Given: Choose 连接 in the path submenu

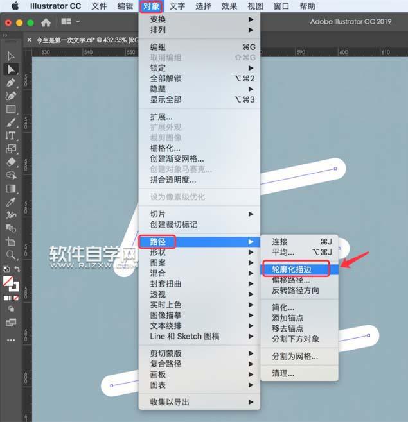Looking at the screenshot, I should 299,242.
